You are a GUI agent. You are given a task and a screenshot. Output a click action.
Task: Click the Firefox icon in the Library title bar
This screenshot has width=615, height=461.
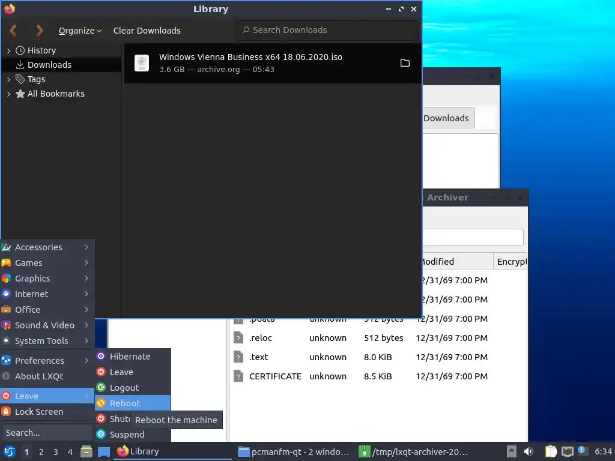pos(10,8)
